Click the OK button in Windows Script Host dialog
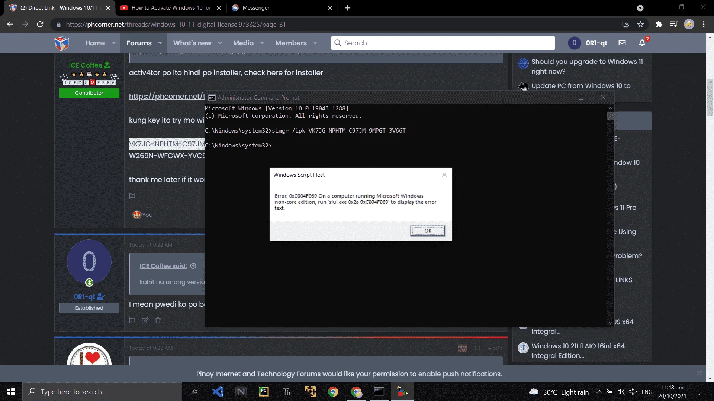 tap(428, 231)
